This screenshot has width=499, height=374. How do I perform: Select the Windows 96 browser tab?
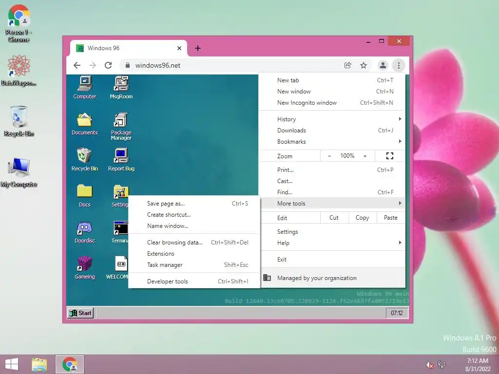coord(129,48)
